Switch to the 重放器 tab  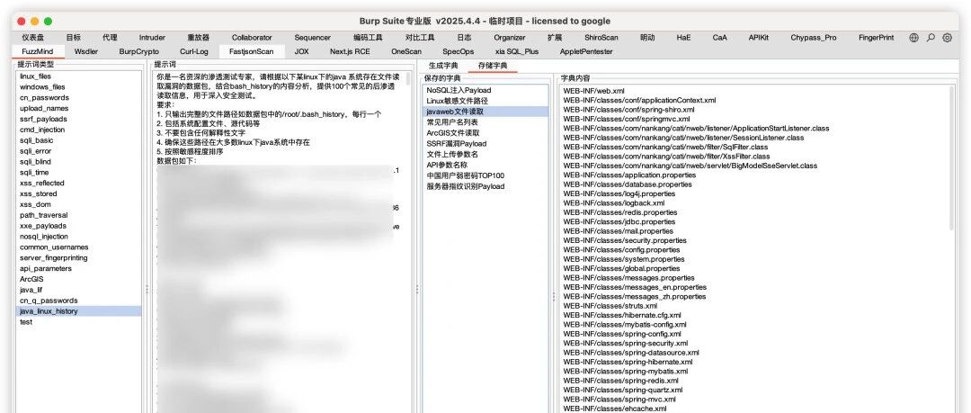click(x=198, y=38)
